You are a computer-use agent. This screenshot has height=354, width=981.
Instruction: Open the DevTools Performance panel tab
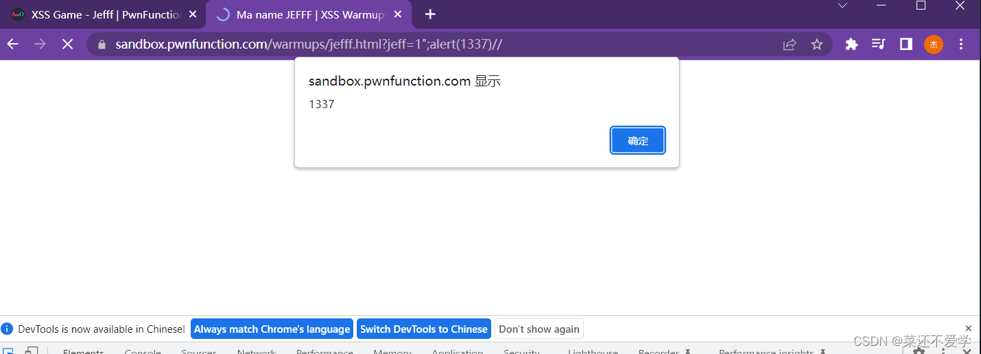coord(324,351)
